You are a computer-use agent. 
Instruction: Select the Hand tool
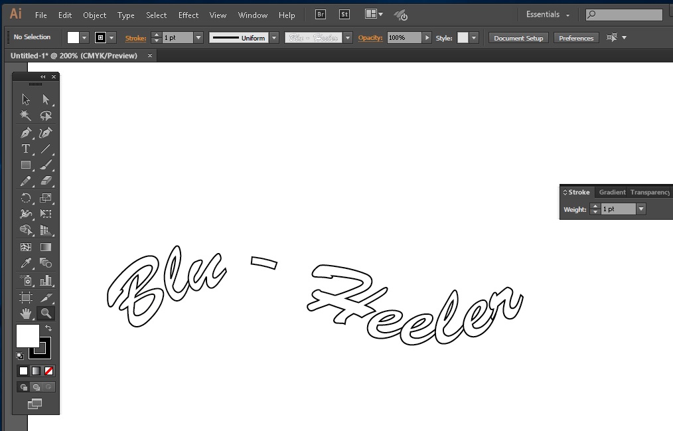[26, 313]
